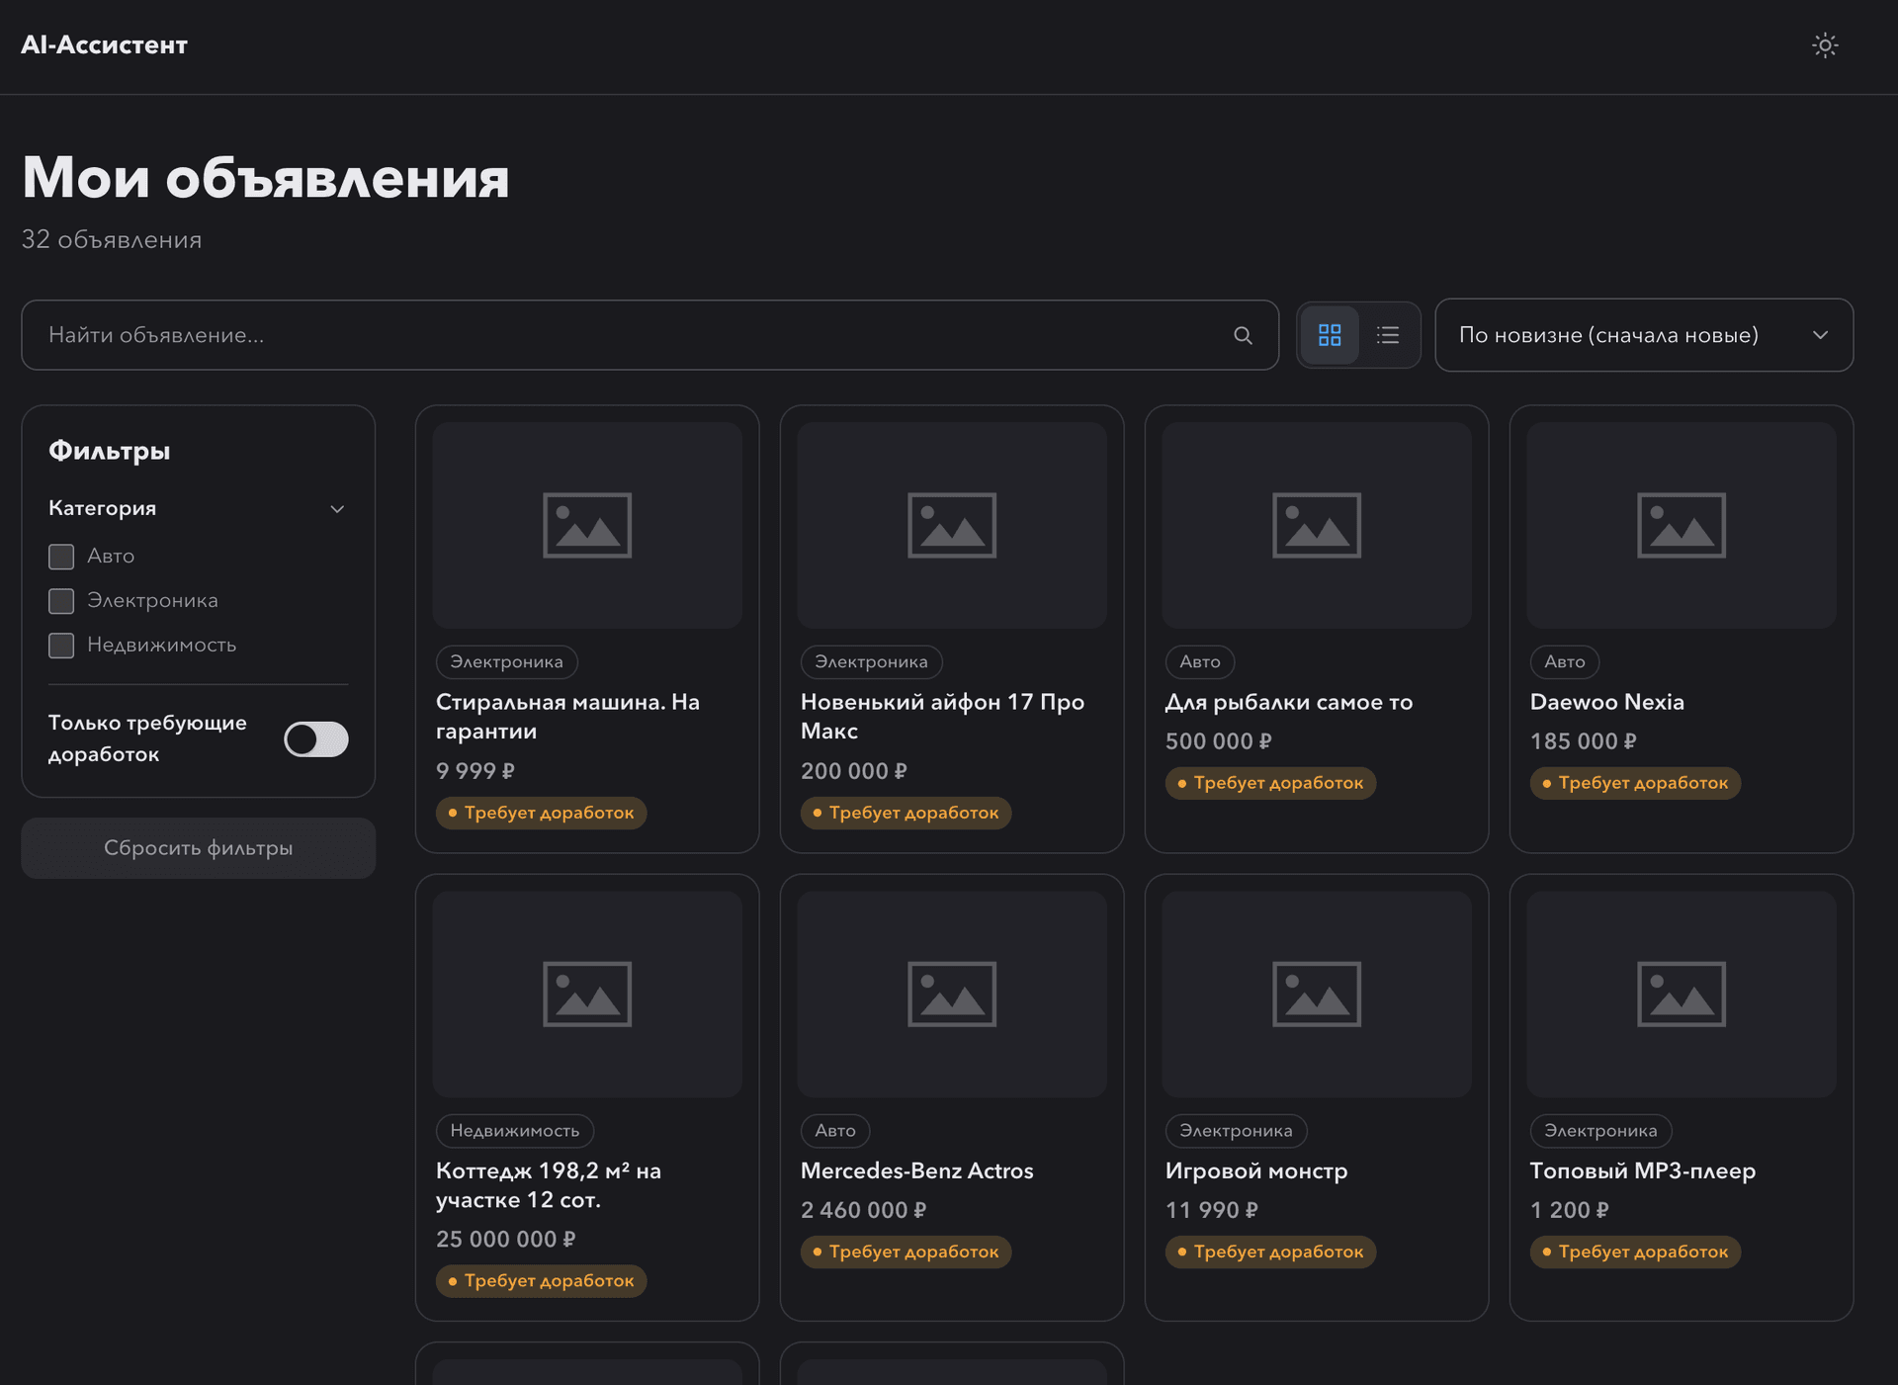Open Daewoo Nexia image placeholder
This screenshot has height=1385, width=1898.
point(1682,525)
